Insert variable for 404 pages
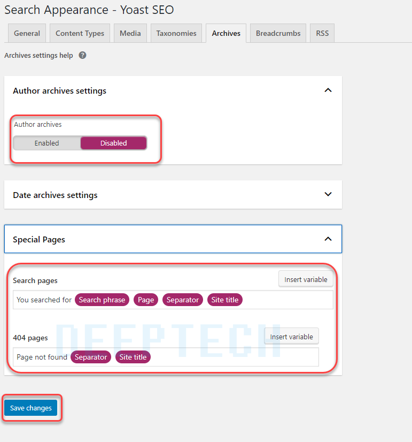This screenshot has width=412, height=442. (291, 337)
